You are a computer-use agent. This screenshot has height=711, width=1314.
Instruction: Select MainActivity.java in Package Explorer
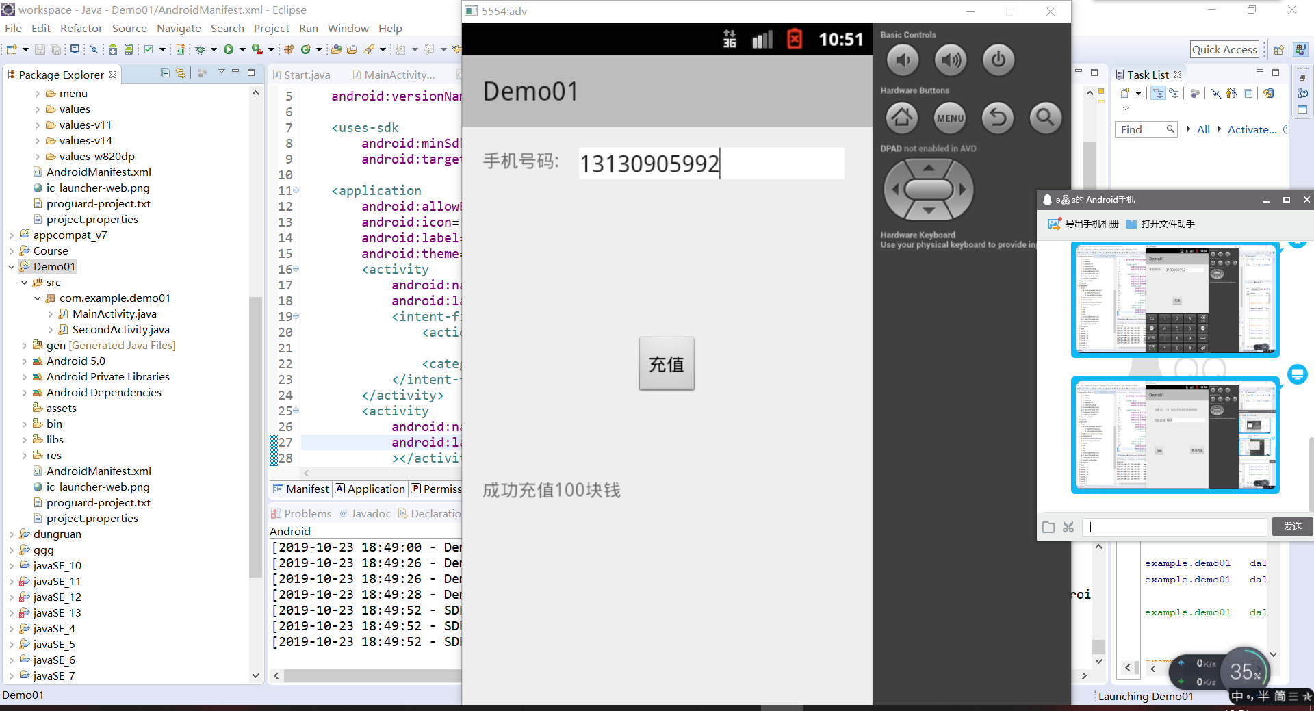(x=114, y=314)
